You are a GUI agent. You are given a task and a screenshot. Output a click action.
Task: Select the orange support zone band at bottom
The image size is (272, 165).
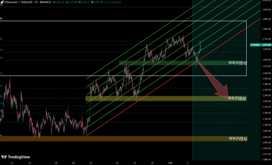pos(109,139)
